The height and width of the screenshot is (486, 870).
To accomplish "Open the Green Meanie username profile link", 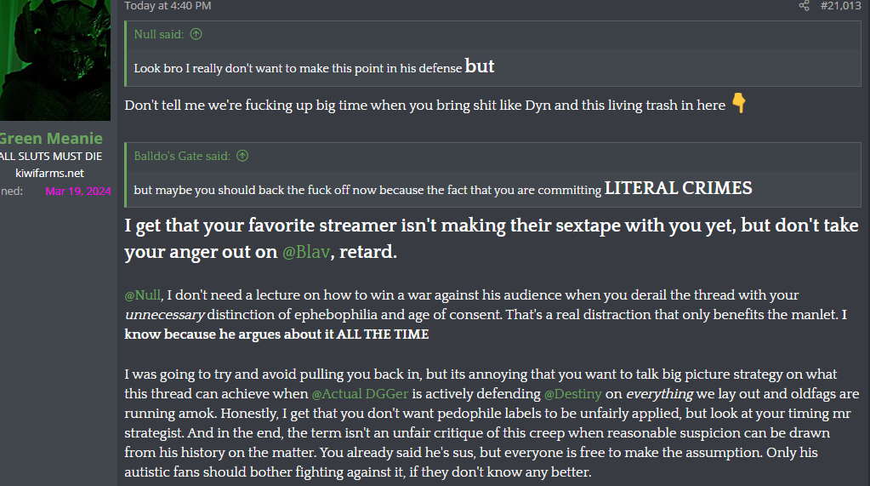I will click(51, 138).
